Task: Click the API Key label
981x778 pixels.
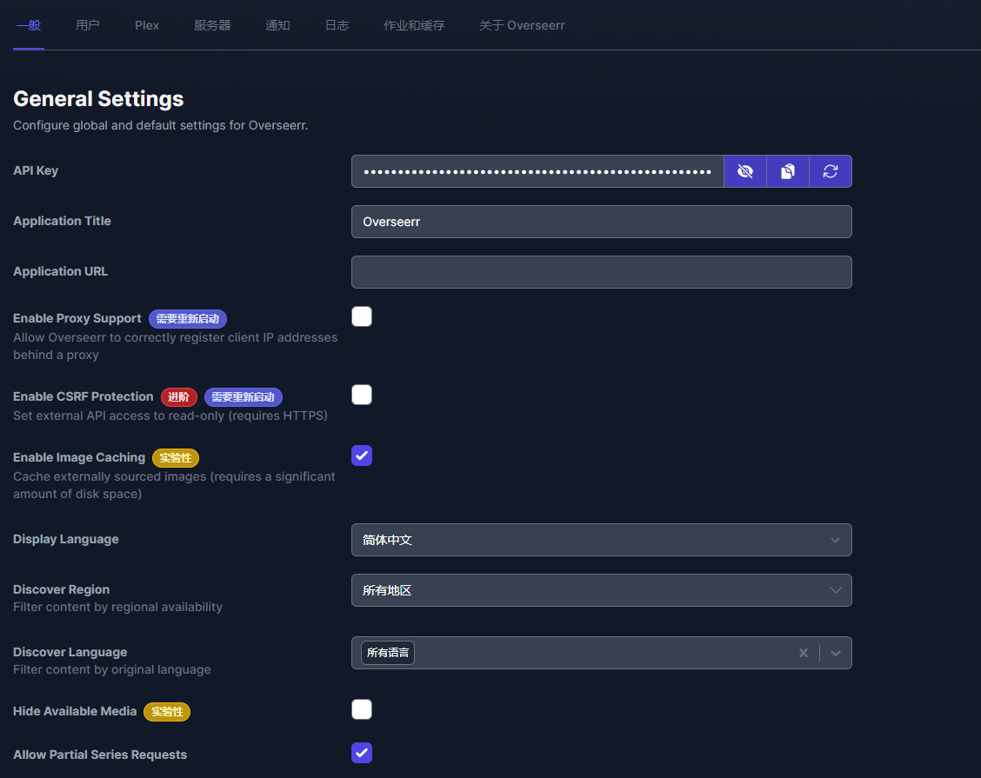Action: click(36, 170)
